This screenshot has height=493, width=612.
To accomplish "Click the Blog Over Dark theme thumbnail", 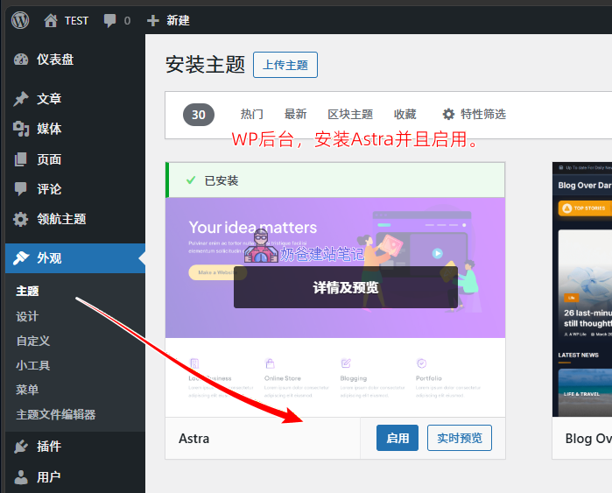I will [582, 289].
